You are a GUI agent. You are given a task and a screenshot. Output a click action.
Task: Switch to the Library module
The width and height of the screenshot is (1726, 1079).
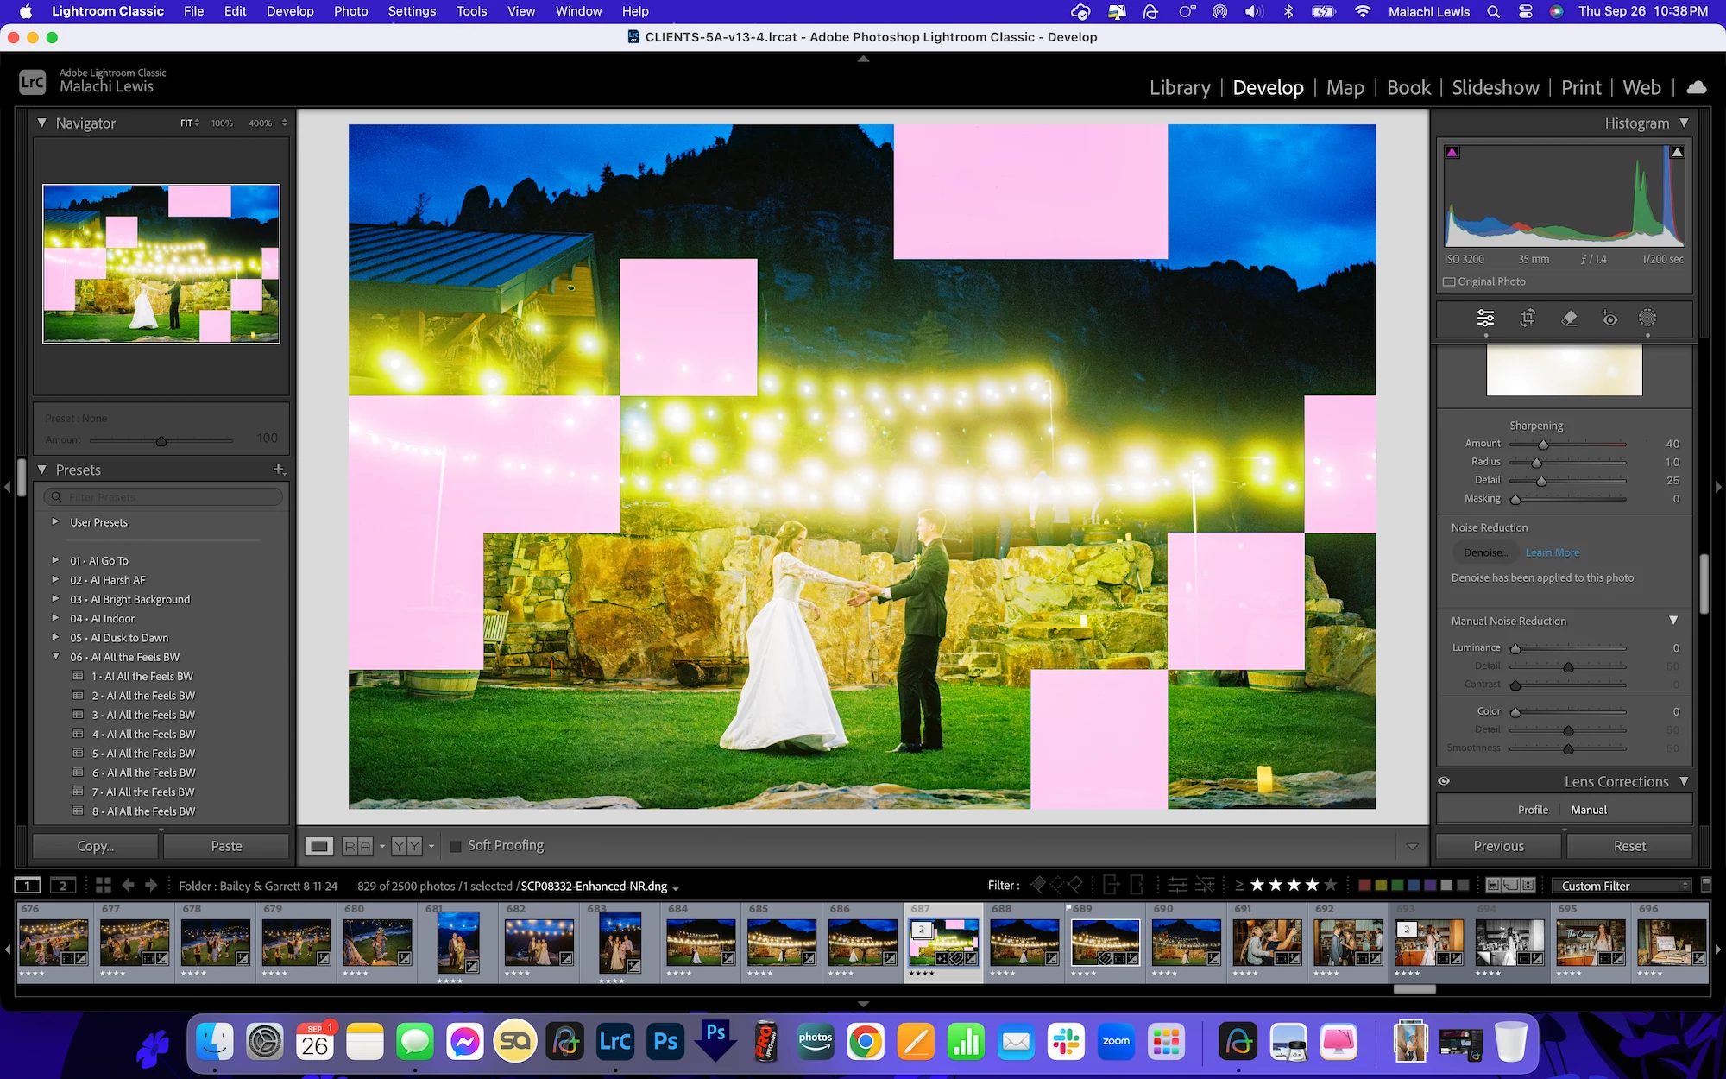(1179, 88)
